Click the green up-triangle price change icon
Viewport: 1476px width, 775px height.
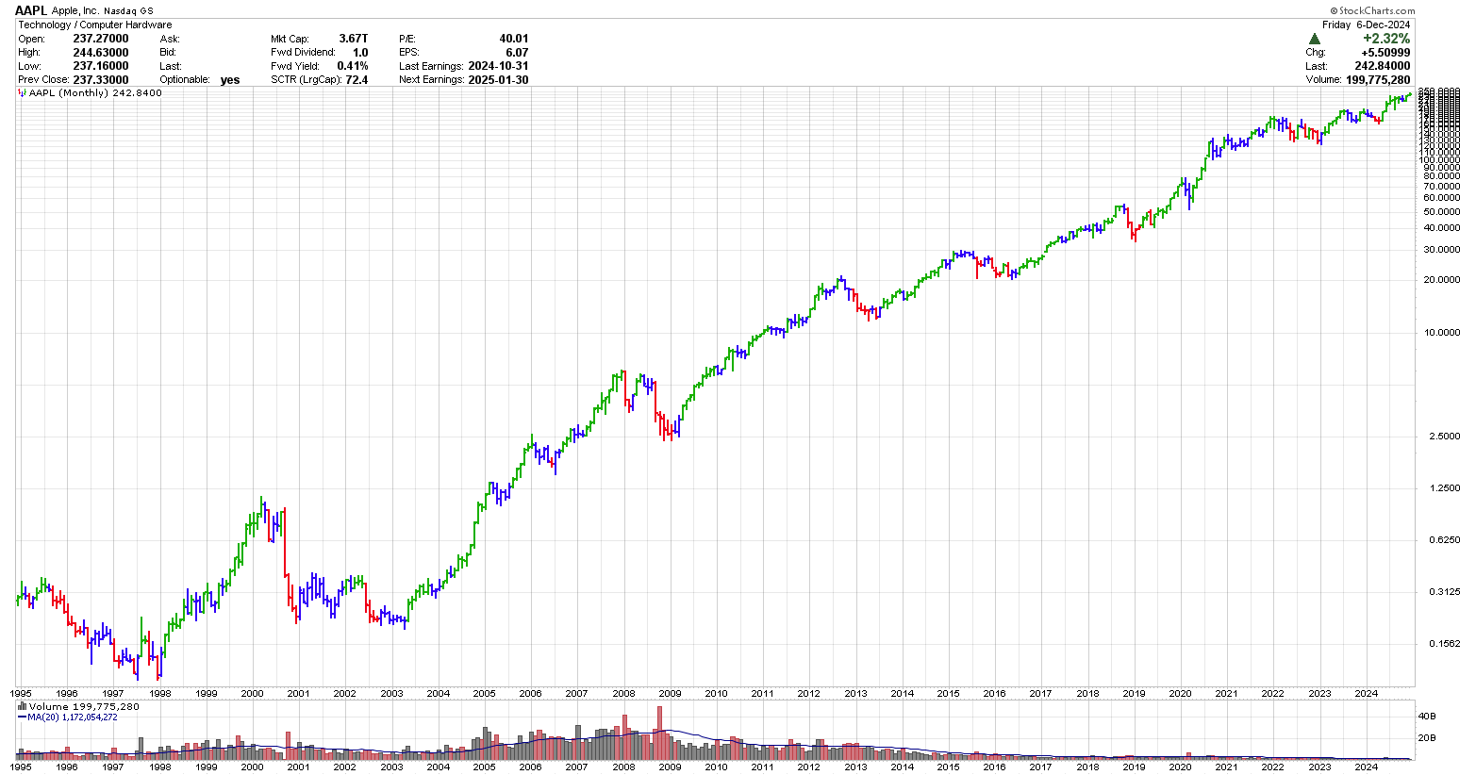[x=1314, y=39]
